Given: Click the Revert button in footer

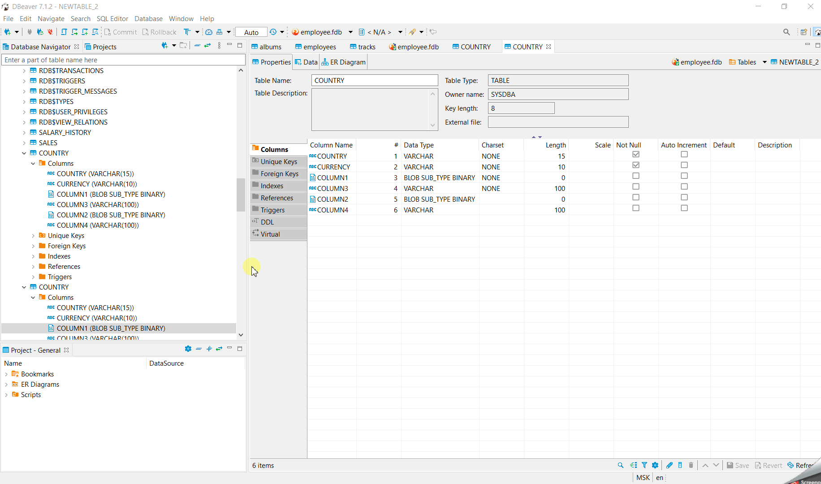Looking at the screenshot, I should 768,465.
